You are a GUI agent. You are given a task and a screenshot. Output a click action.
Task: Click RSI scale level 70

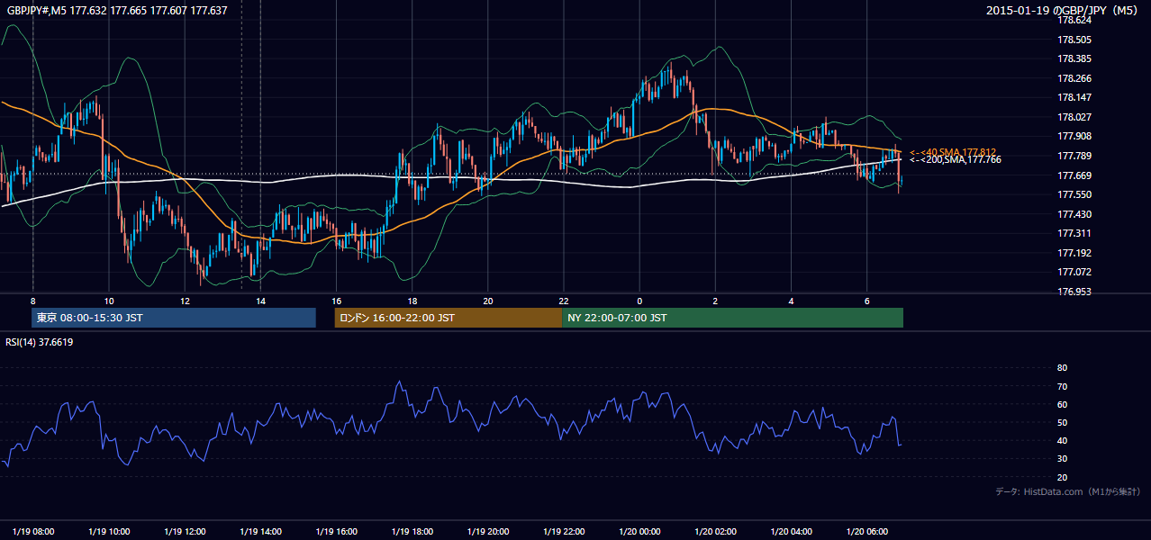[x=1063, y=386]
